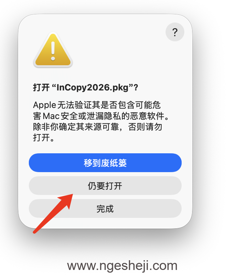Open the package anyway using the middle gray button
This screenshot has height=275, width=246.
[x=105, y=186]
